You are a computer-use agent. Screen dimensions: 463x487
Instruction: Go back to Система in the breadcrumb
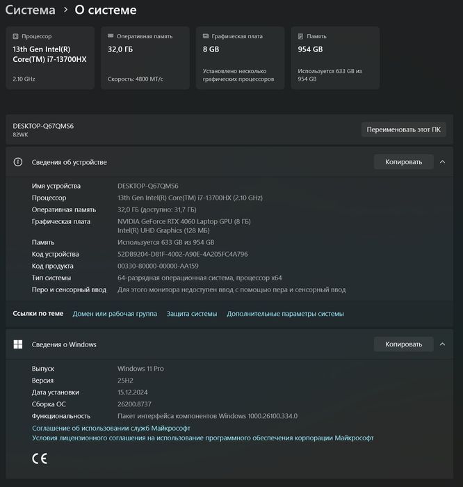pyautogui.click(x=30, y=10)
